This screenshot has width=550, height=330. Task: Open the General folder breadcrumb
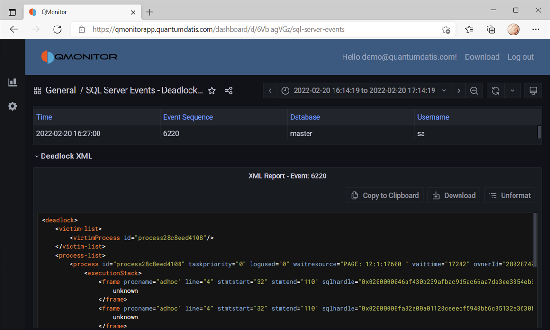61,91
